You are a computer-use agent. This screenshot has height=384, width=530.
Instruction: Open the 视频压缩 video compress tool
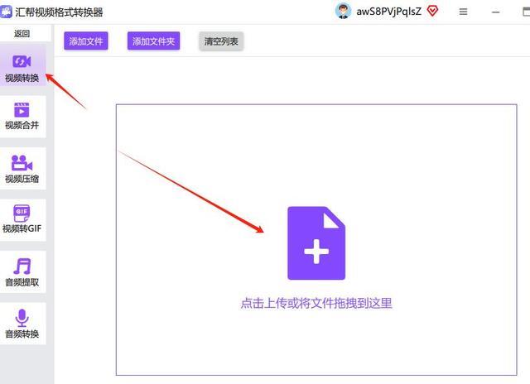tap(22, 168)
